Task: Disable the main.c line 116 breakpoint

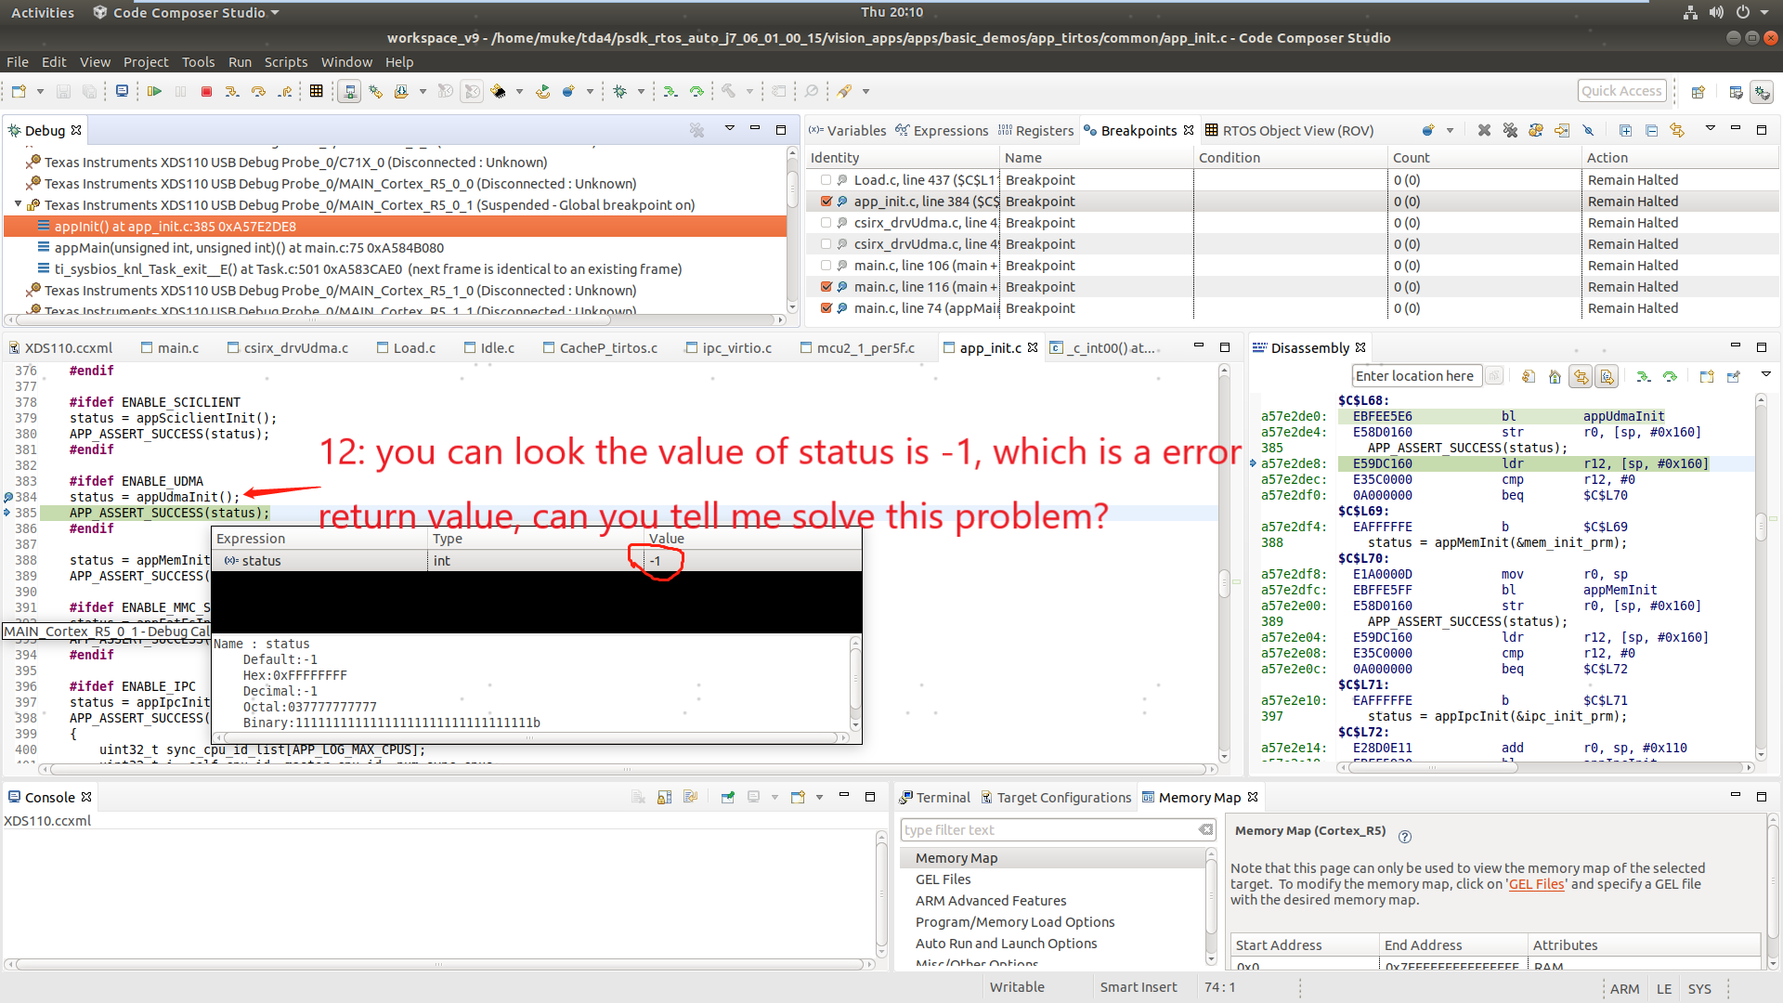Action: point(826,287)
